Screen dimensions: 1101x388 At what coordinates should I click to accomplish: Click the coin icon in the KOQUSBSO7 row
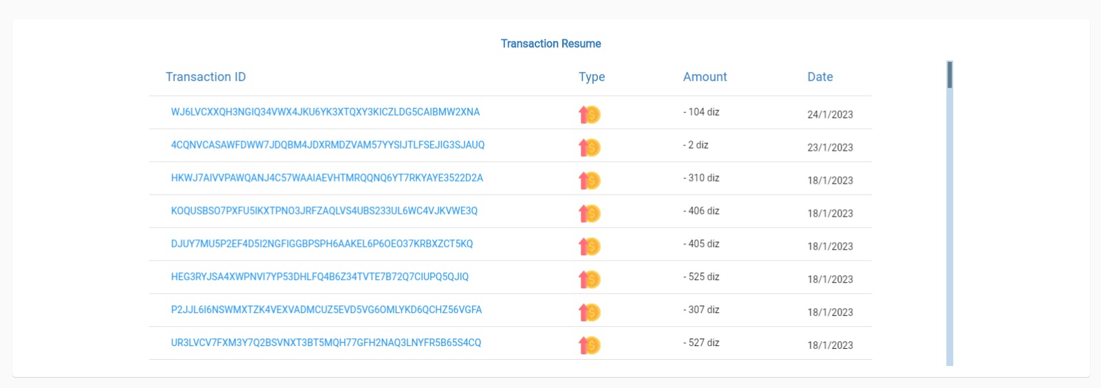pyautogui.click(x=590, y=213)
